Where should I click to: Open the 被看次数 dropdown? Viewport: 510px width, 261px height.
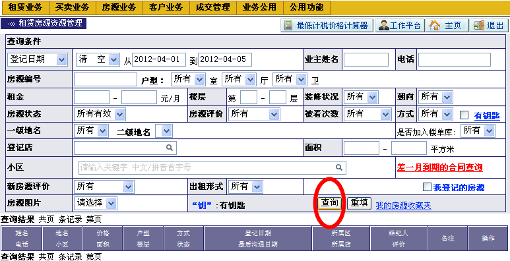pyautogui.click(x=367, y=114)
